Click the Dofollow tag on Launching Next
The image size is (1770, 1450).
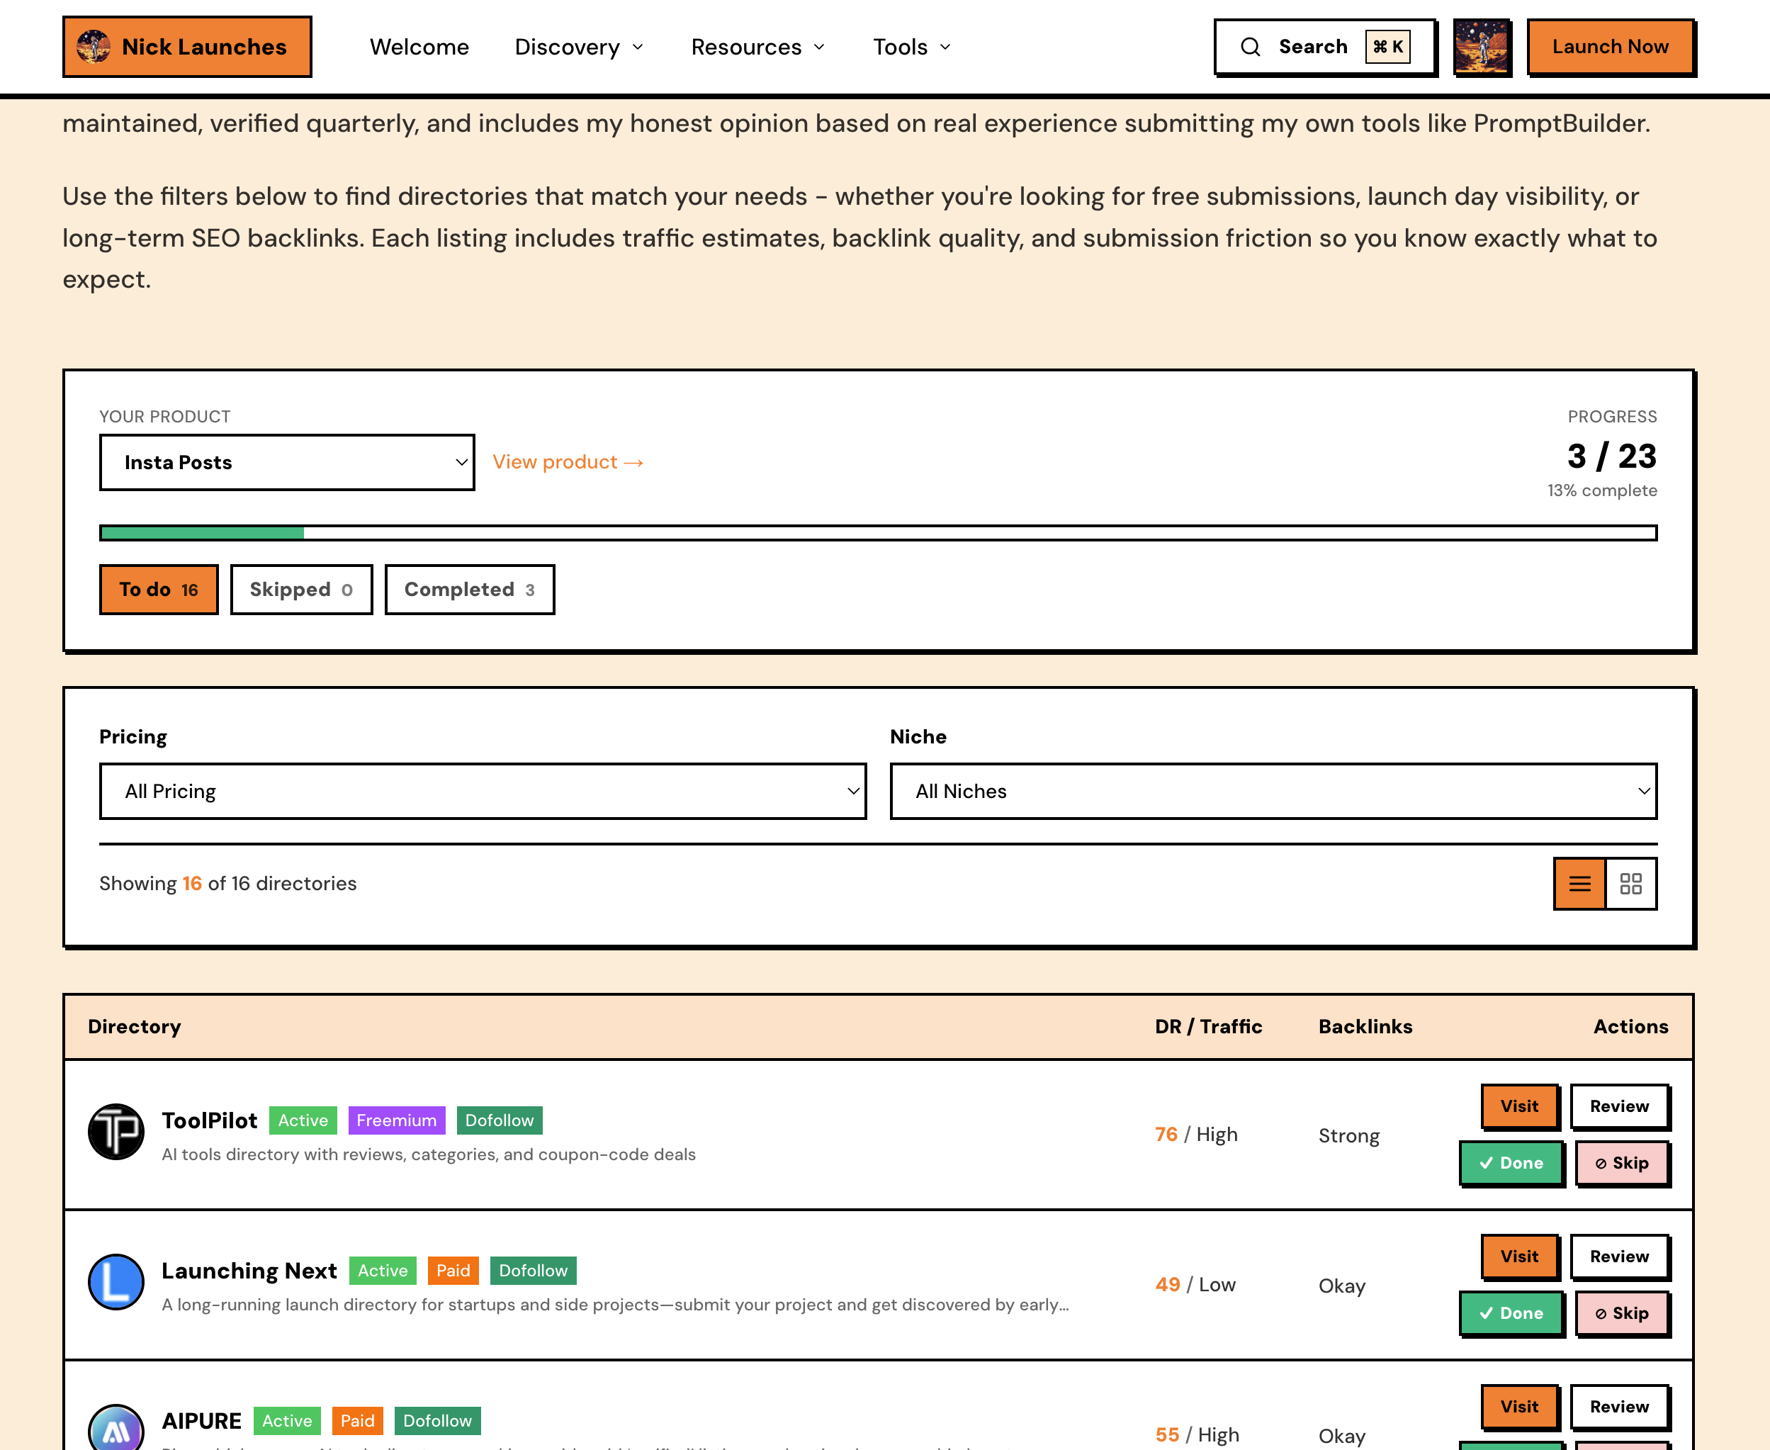point(533,1271)
